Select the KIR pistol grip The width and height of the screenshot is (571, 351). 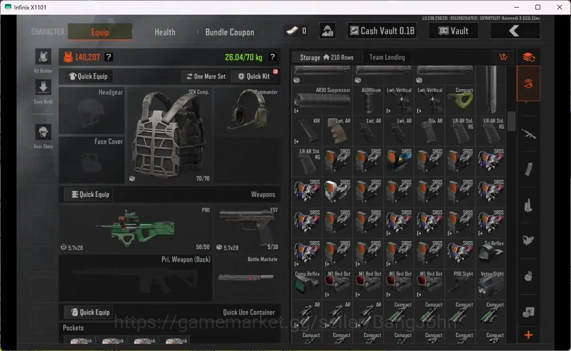pyautogui.click(x=307, y=131)
